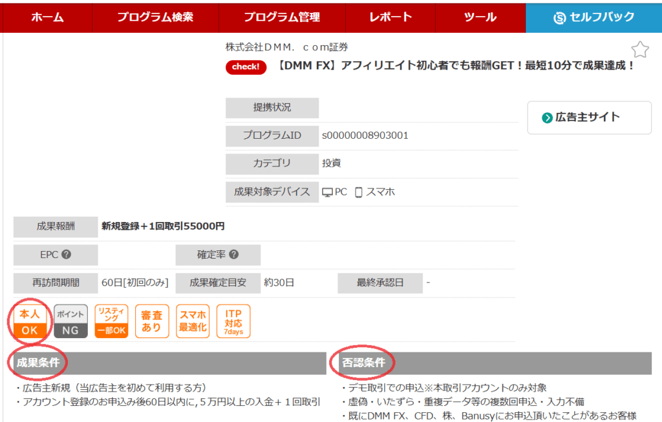
Task: Open the プログラム検索 tab
Action: 155,17
